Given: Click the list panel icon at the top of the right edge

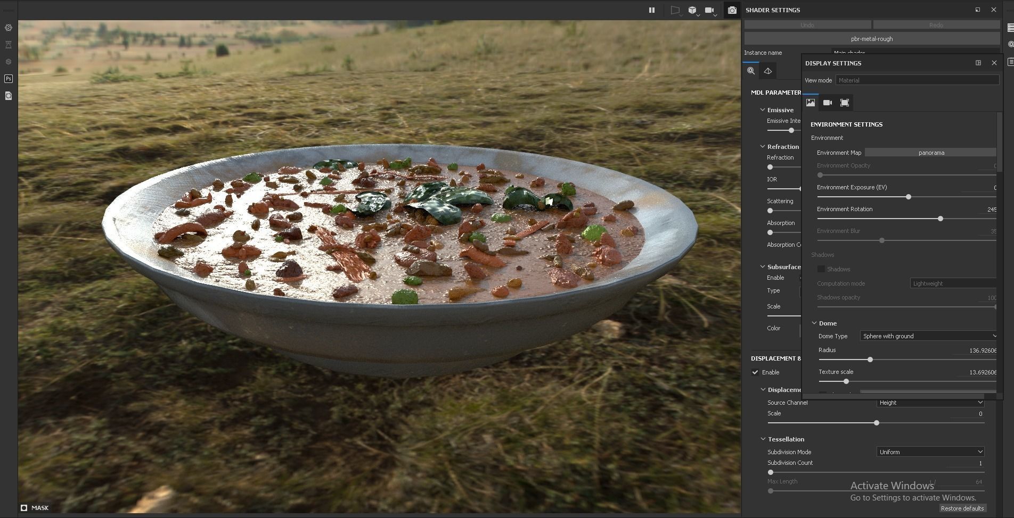Looking at the screenshot, I should pyautogui.click(x=1010, y=28).
